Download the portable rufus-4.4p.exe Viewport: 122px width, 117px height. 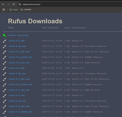pos(17,101)
